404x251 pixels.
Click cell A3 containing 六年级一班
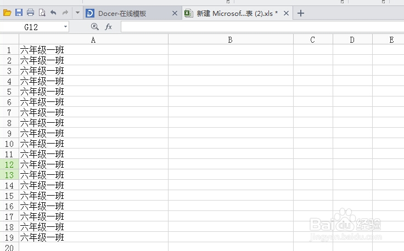click(x=93, y=71)
